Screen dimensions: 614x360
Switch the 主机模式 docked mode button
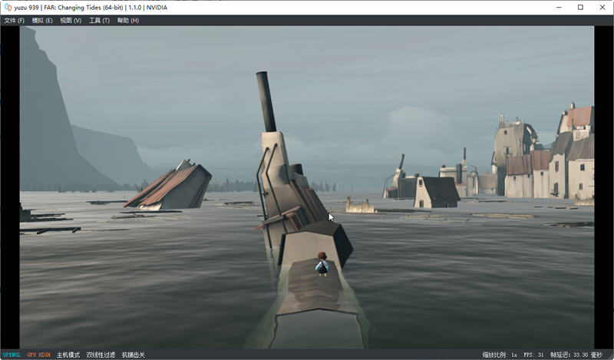pyautogui.click(x=68, y=355)
